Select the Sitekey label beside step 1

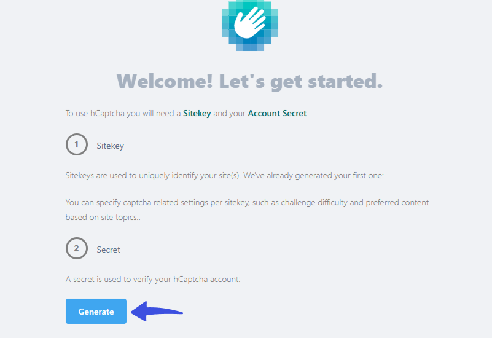point(111,146)
